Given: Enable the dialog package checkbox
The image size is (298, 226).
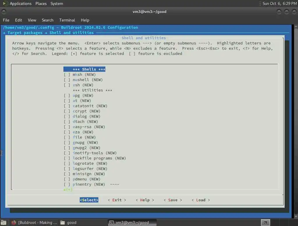Looking at the screenshot, I should 67,116.
